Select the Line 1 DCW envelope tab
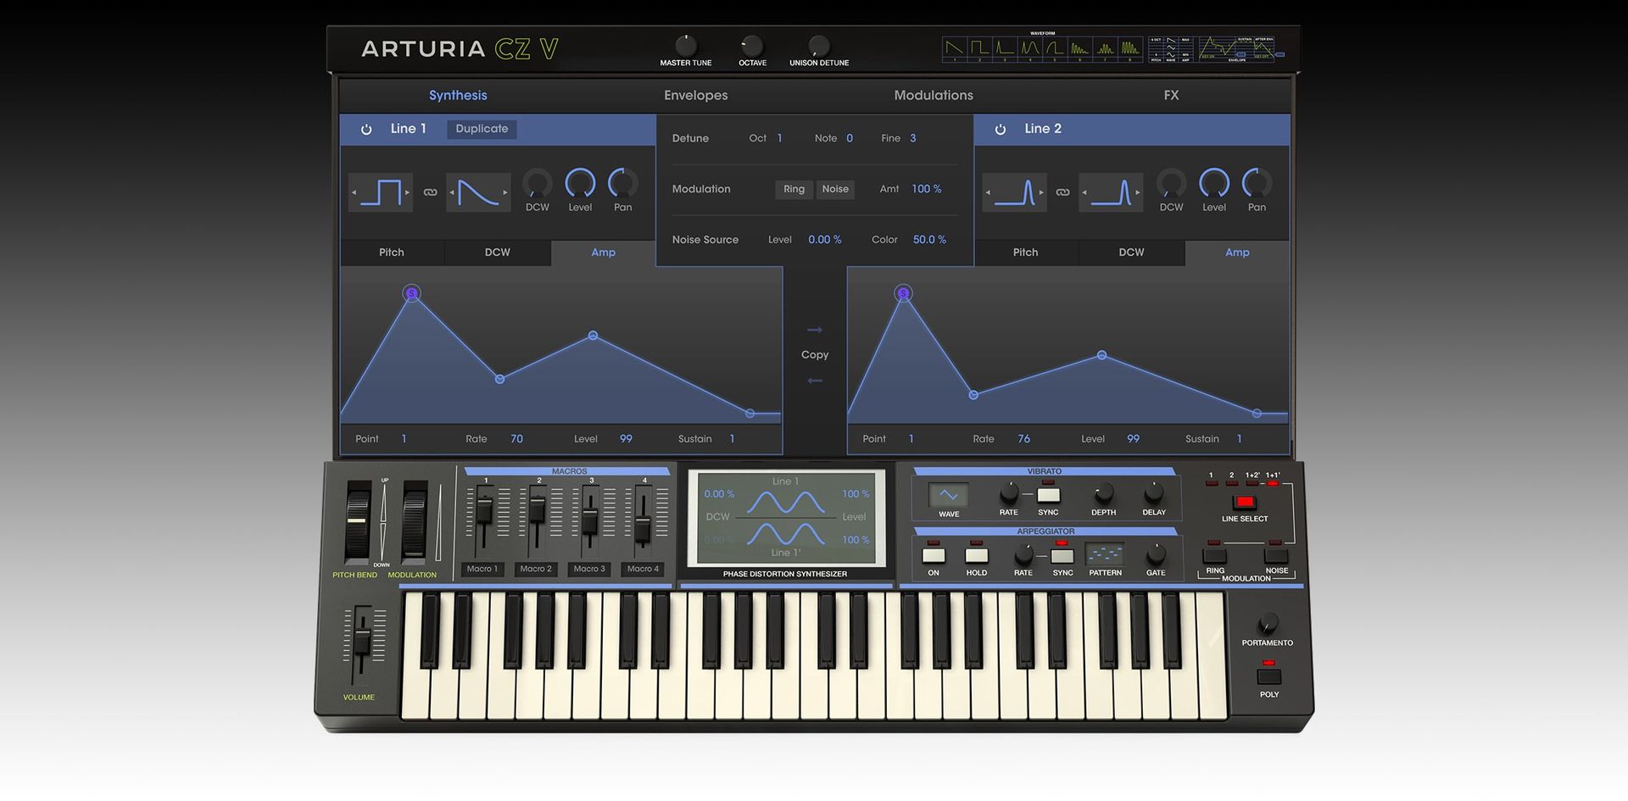 click(x=498, y=253)
